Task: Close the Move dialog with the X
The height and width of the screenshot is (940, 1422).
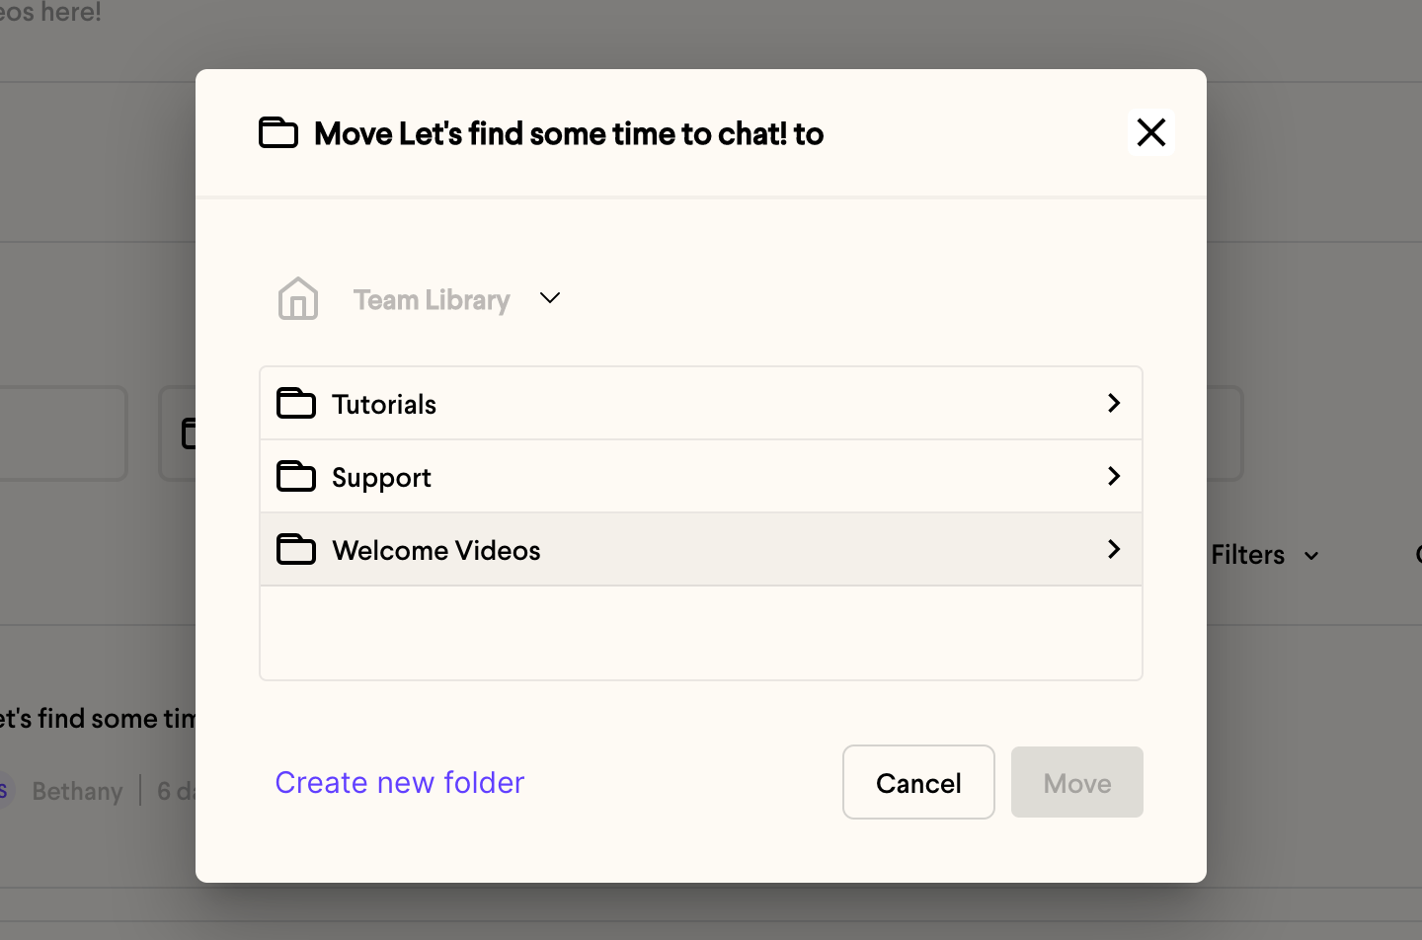Action: [1151, 132]
